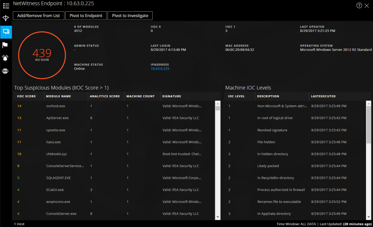373x227 pixels.
Task: Sort by Module Name column header
Action: [x=58, y=96]
